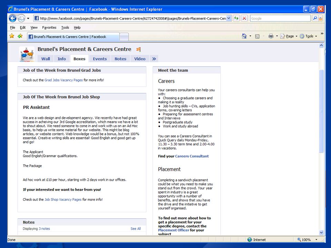Open the Careers Consultant link
This screenshot has width=331, height=248.
point(192,156)
